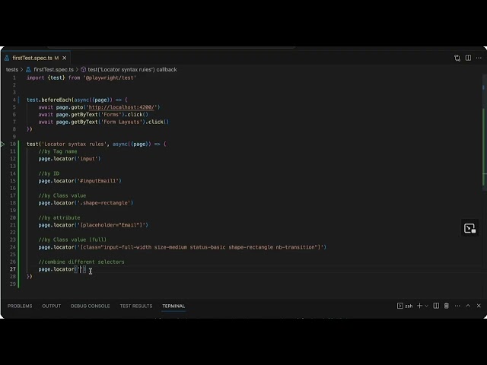Click firstTest.spec.ts in the breadcrumb
The width and height of the screenshot is (487, 365).
coord(53,69)
